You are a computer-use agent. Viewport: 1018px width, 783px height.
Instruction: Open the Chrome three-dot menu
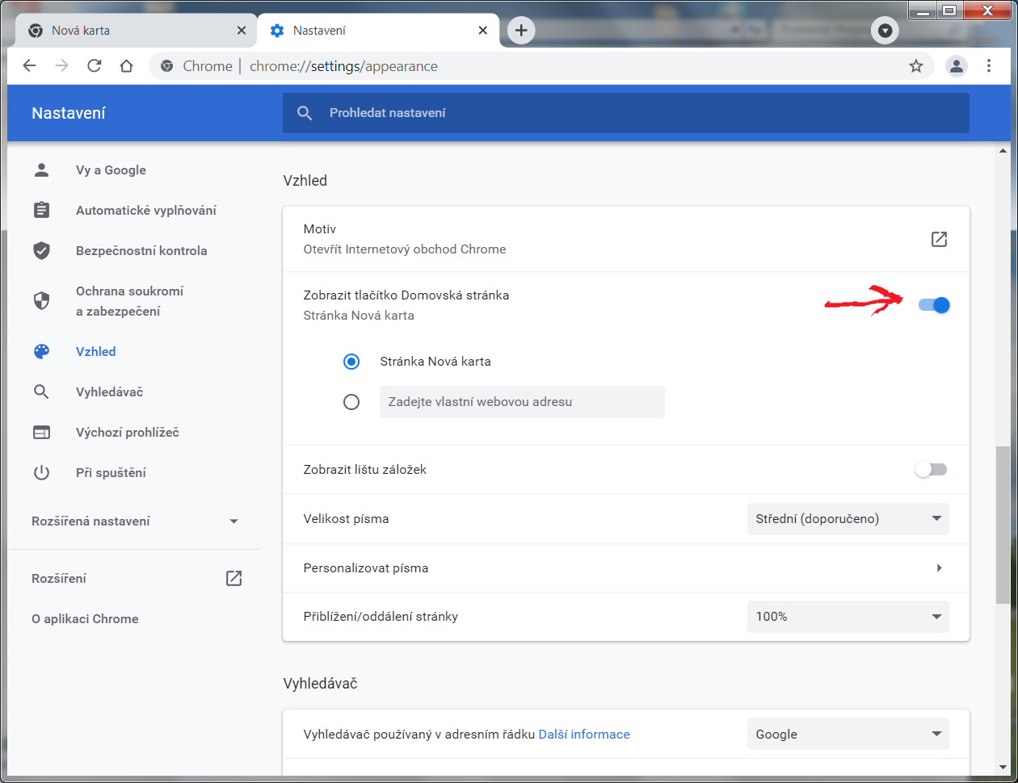pyautogui.click(x=989, y=66)
